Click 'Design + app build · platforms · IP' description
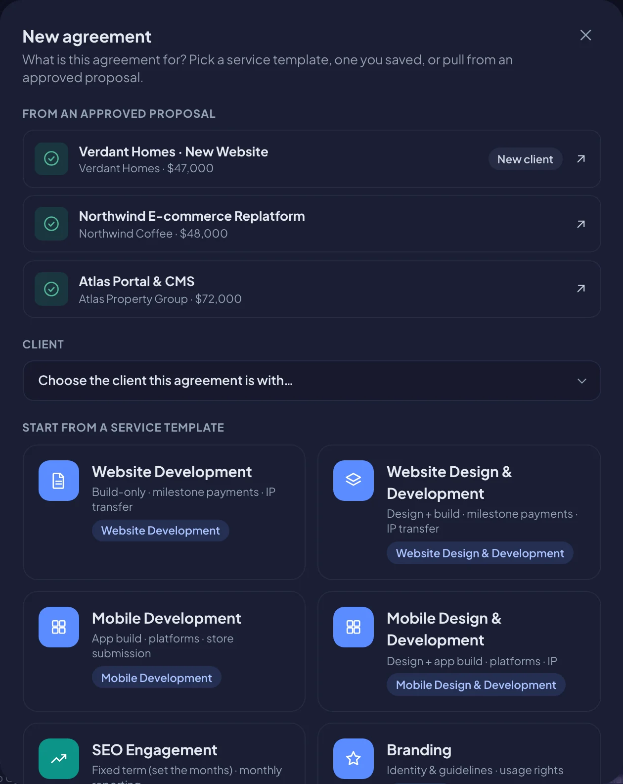 pyautogui.click(x=472, y=661)
